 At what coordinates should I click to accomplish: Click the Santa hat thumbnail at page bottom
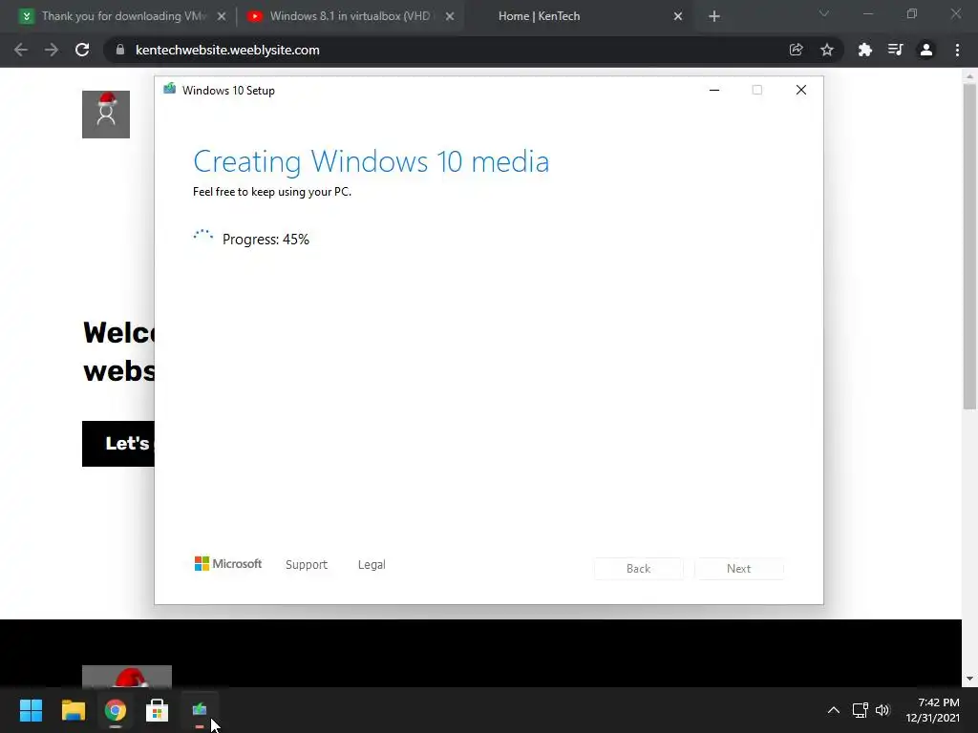tap(127, 677)
